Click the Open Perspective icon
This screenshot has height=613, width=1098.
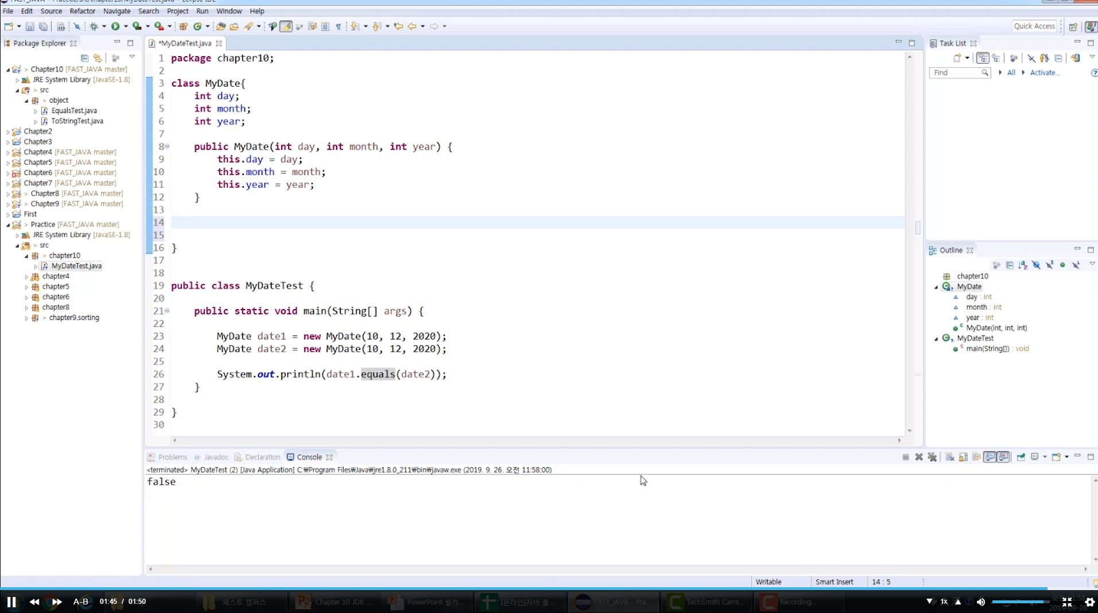[x=1073, y=26]
